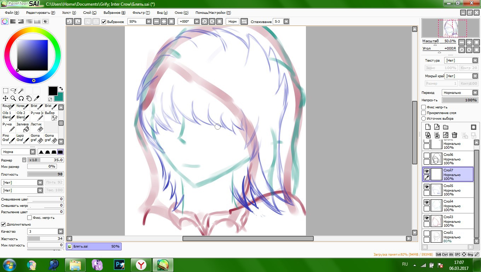
Task: Hide layer Слой7 via eye icon
Action: coord(427,171)
